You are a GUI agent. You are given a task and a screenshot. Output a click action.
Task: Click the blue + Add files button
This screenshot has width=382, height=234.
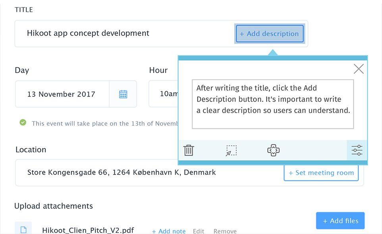click(x=340, y=221)
